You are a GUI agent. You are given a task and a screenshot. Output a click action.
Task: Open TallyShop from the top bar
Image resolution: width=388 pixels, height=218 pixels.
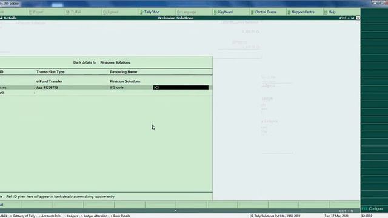[x=150, y=12]
